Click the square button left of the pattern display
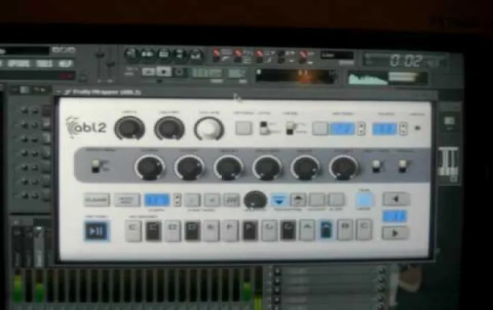 (x=320, y=128)
